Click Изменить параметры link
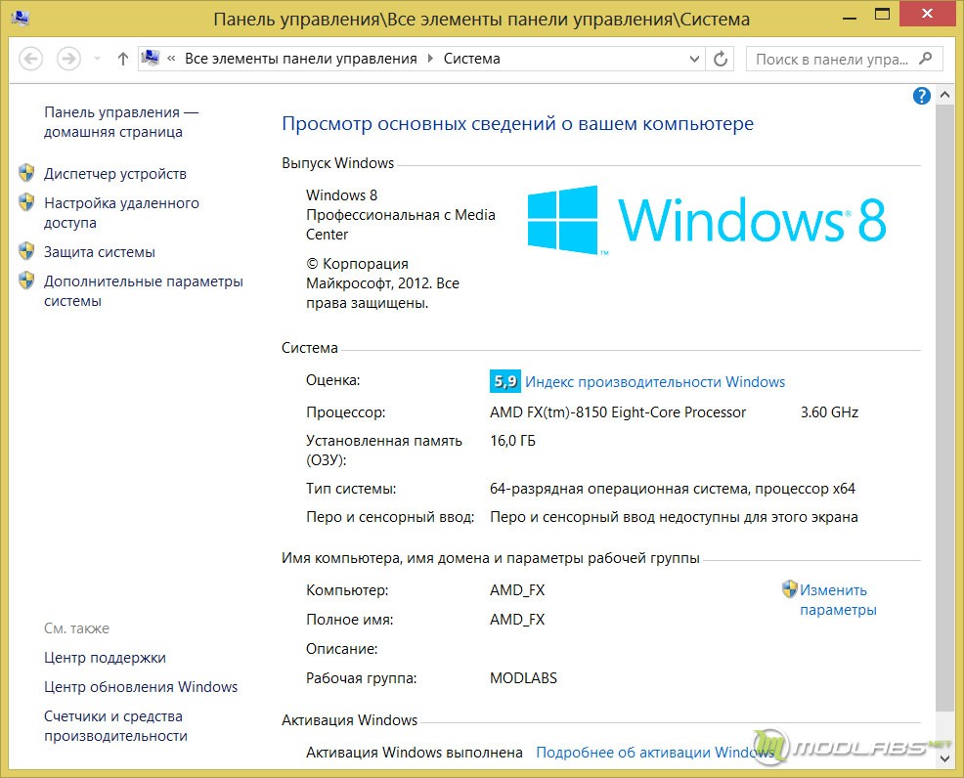Image resolution: width=964 pixels, height=778 pixels. click(x=838, y=600)
